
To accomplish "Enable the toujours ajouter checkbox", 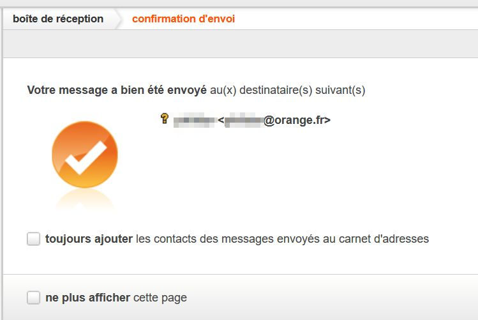I will 33,239.
